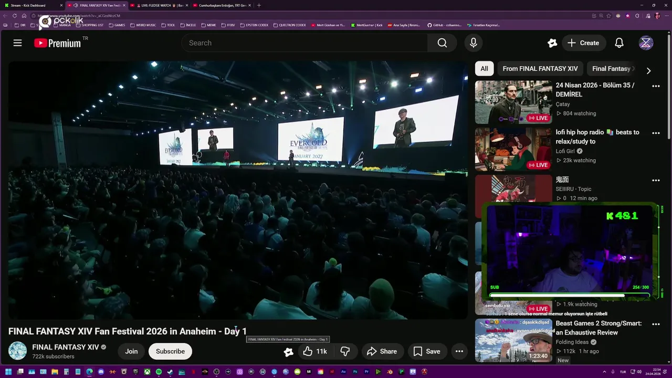Open the MANGA bookmarks folder

point(61,25)
